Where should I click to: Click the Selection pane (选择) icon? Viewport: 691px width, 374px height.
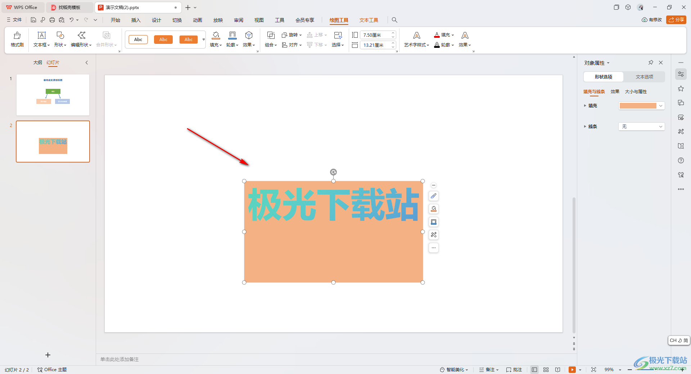tap(338, 35)
